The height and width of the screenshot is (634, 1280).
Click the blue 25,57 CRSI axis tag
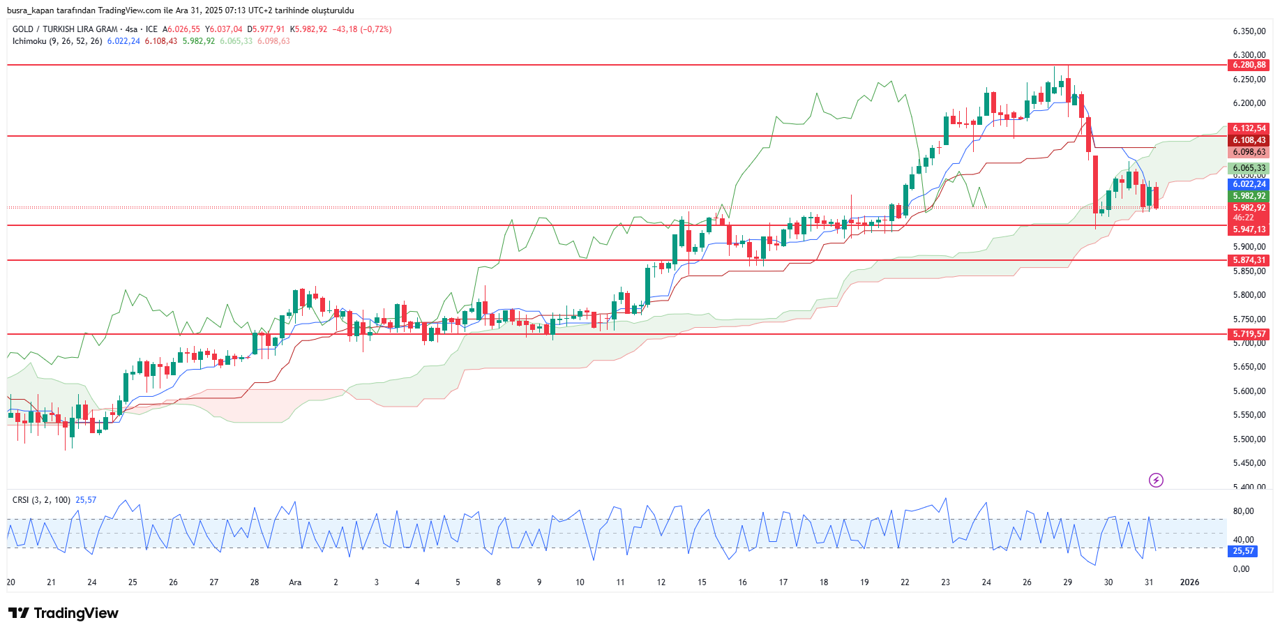click(1243, 551)
